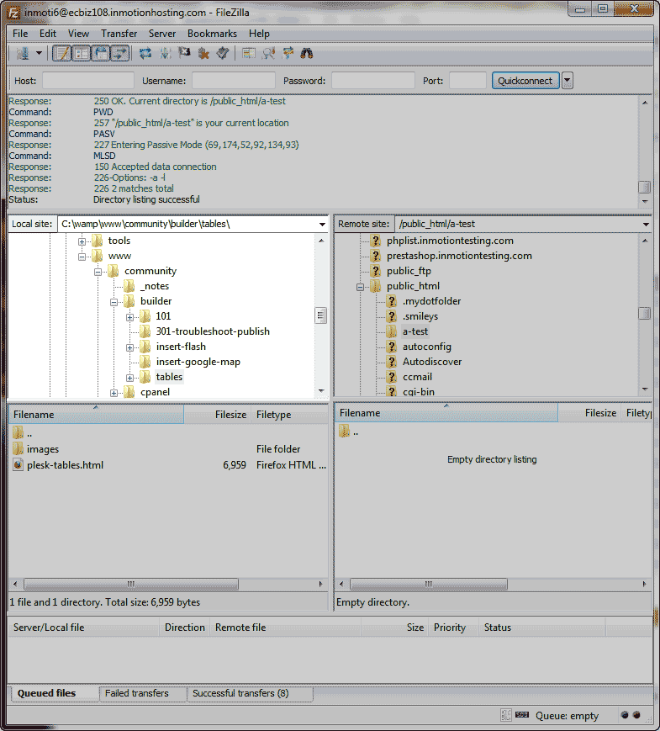Image resolution: width=660 pixels, height=731 pixels.
Task: Toggle synchronized browsing icon
Action: tap(288, 53)
